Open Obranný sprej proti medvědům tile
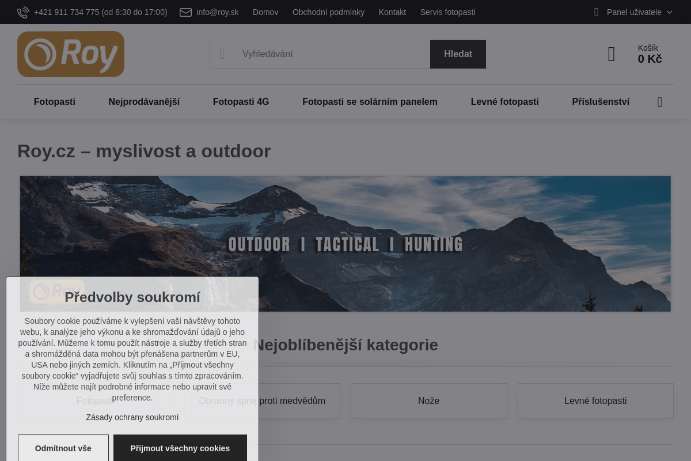Viewport: 691px width, 461px height. pos(262,401)
